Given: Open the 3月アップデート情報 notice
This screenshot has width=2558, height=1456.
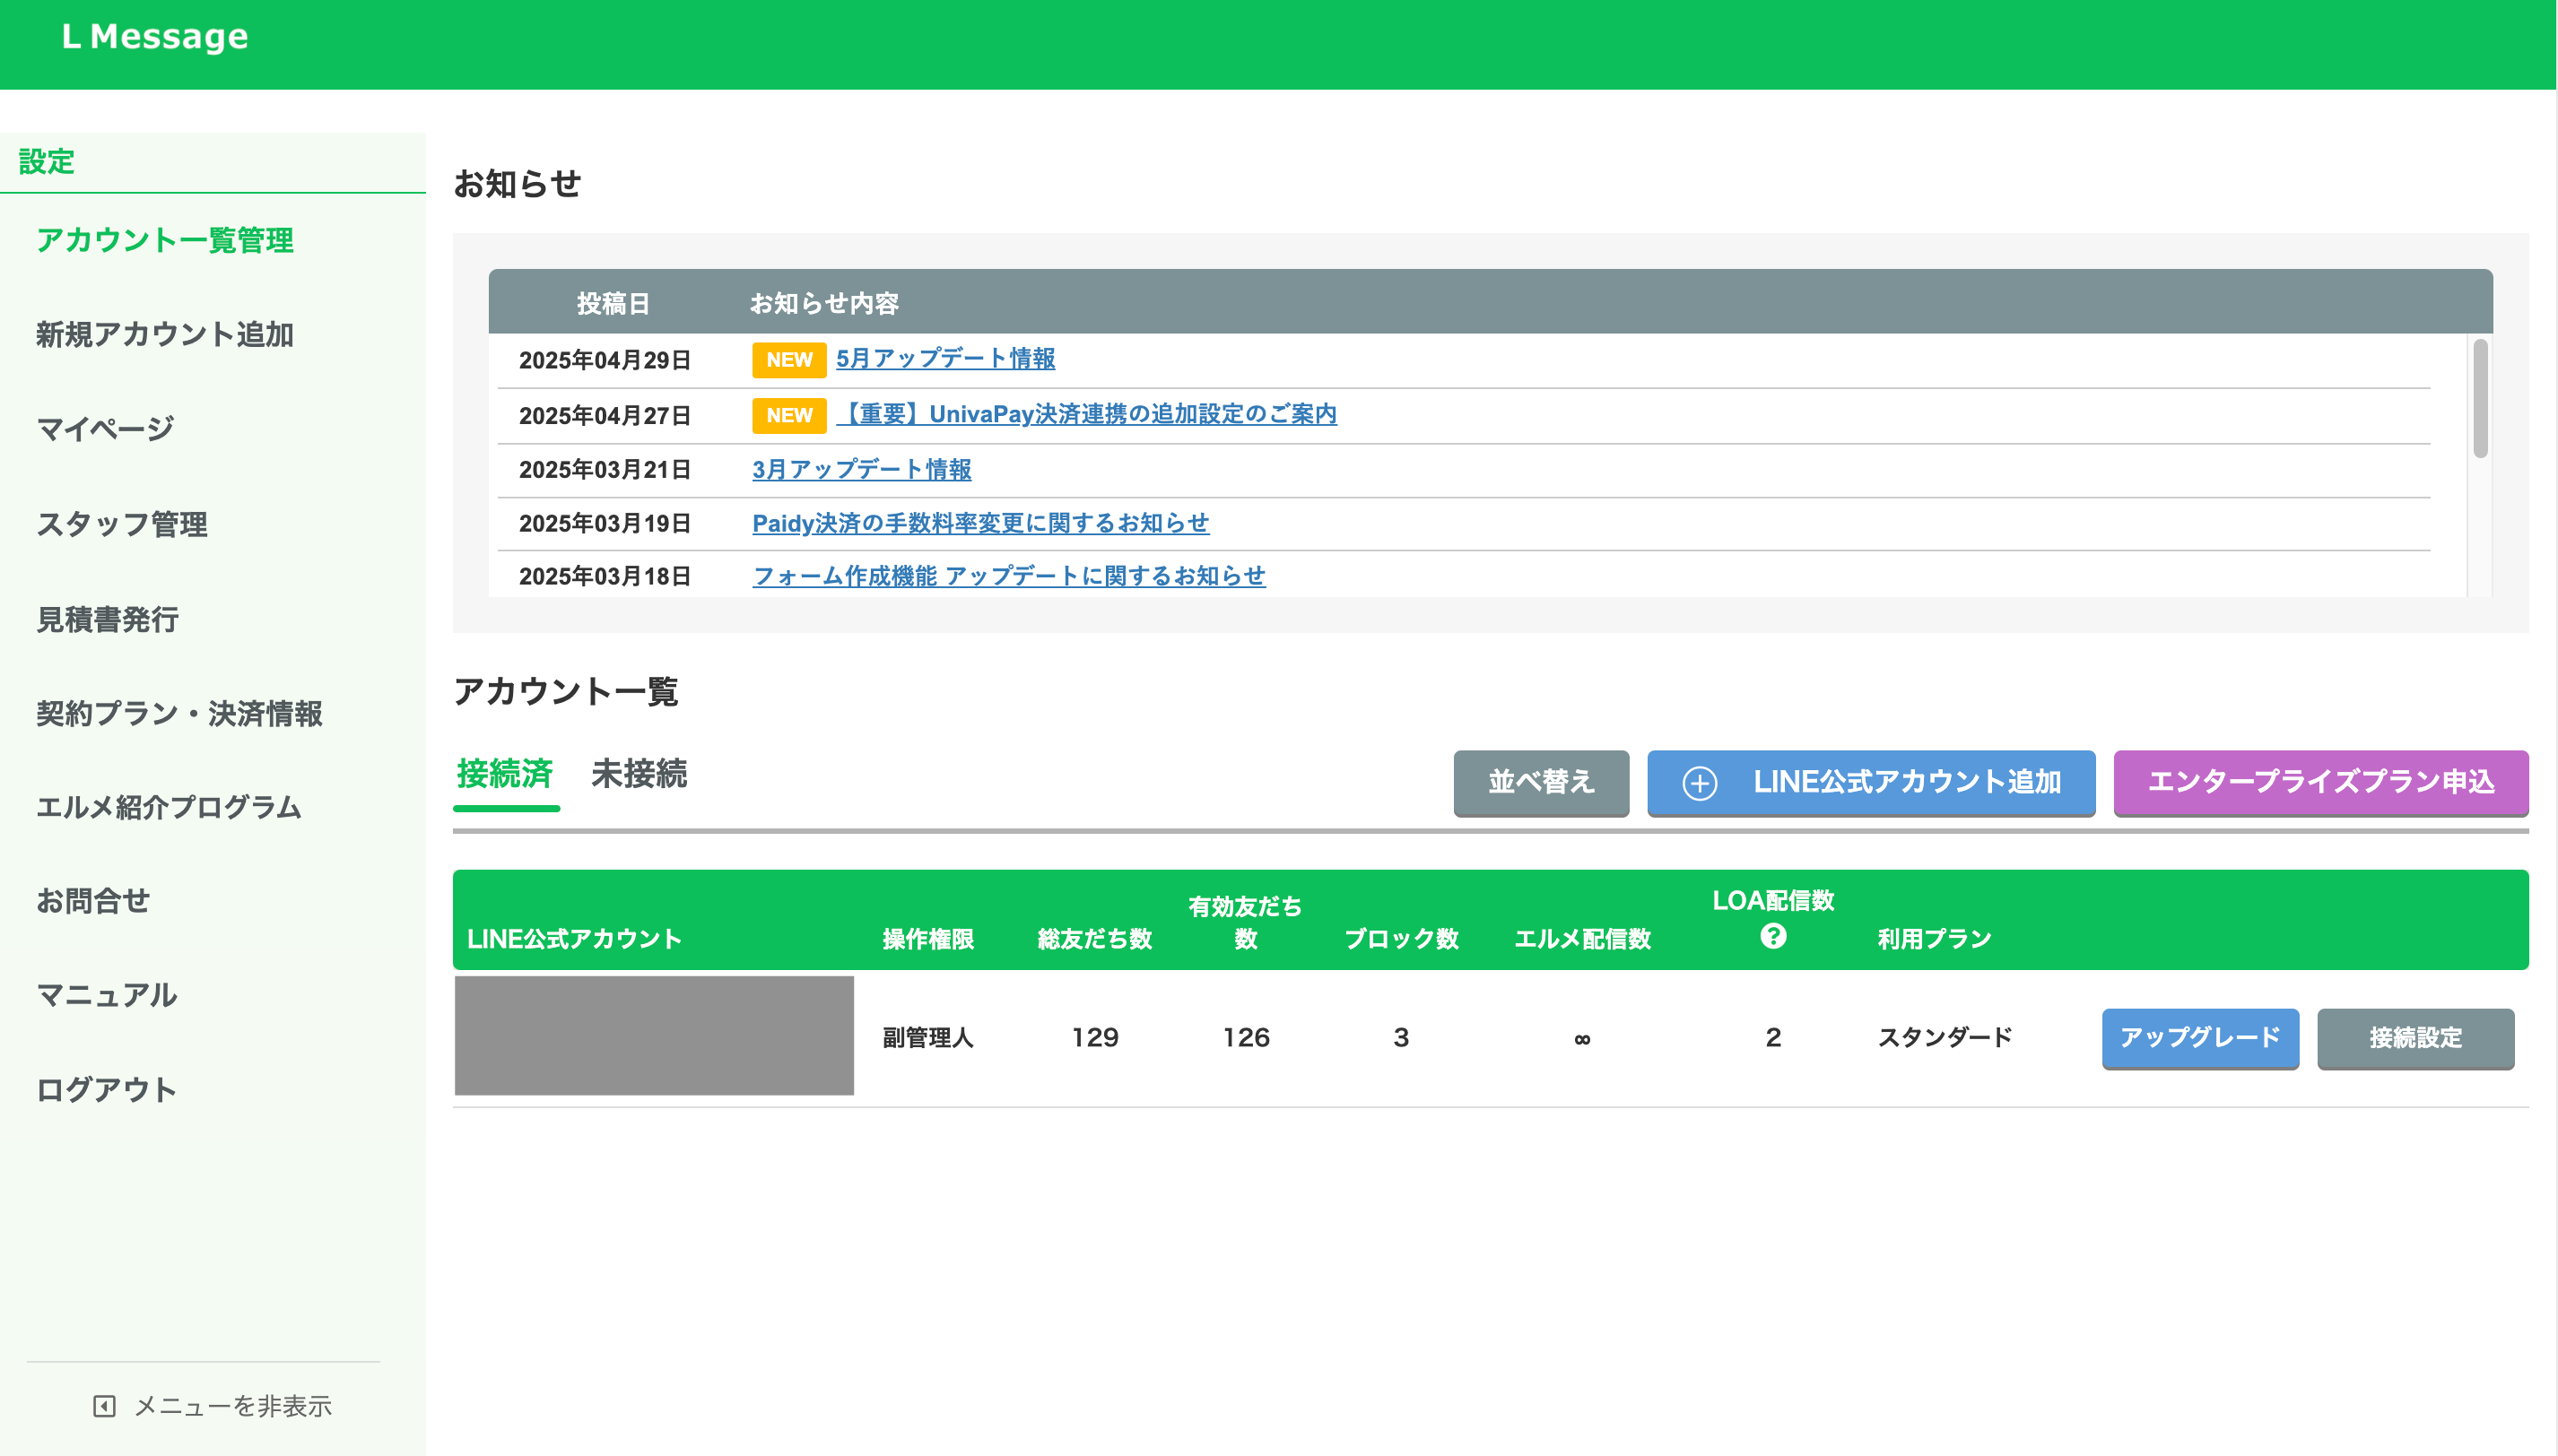Looking at the screenshot, I should click(x=861, y=469).
